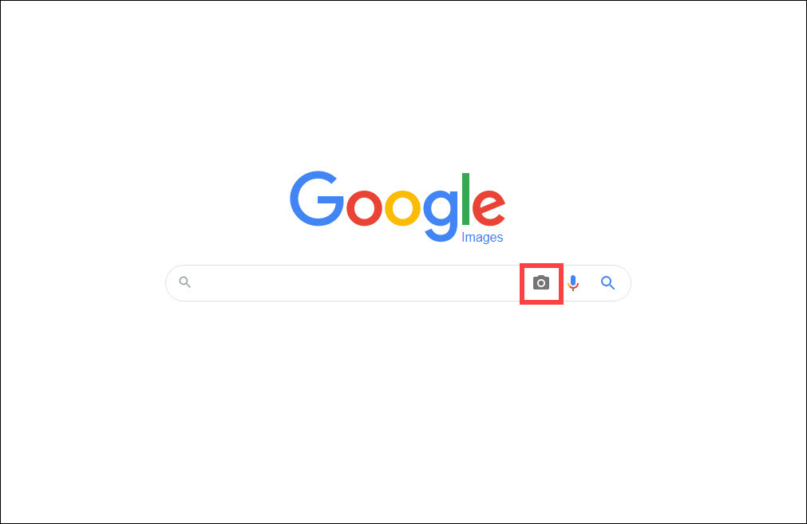Select the camera icon highlighted in red

pos(541,283)
